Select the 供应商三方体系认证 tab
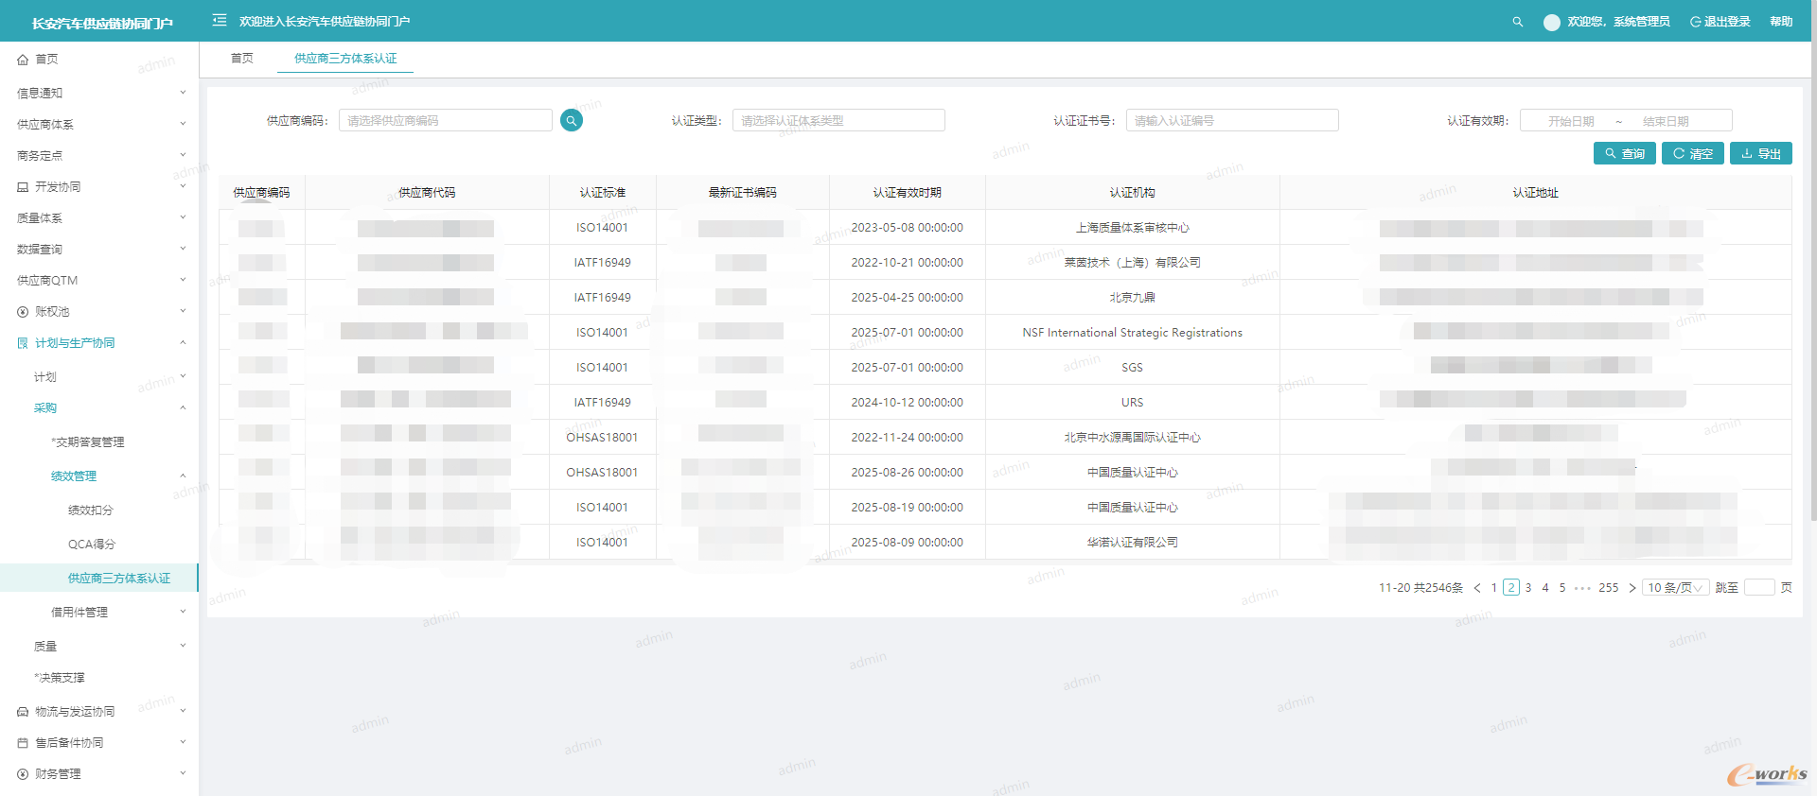The image size is (1817, 796). 345,59
